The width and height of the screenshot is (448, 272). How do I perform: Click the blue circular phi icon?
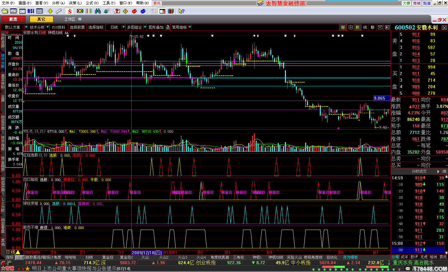coord(143,11)
